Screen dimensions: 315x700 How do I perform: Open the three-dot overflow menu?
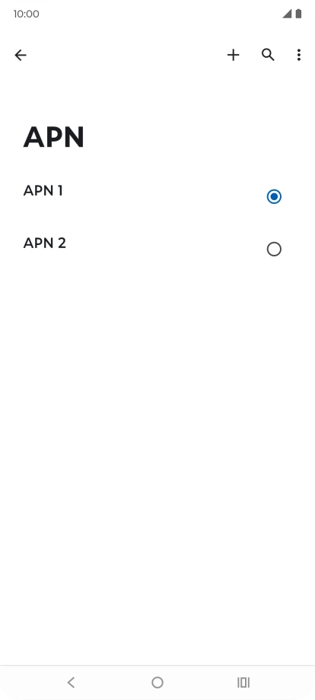(298, 55)
